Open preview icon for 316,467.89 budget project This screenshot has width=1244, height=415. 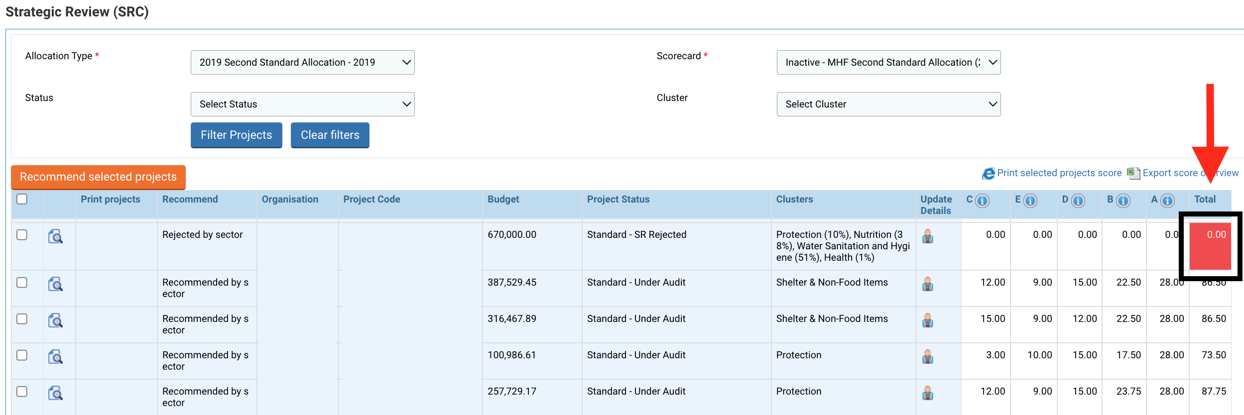[x=55, y=320]
